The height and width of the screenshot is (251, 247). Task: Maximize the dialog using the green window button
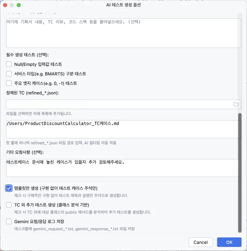[19, 5]
